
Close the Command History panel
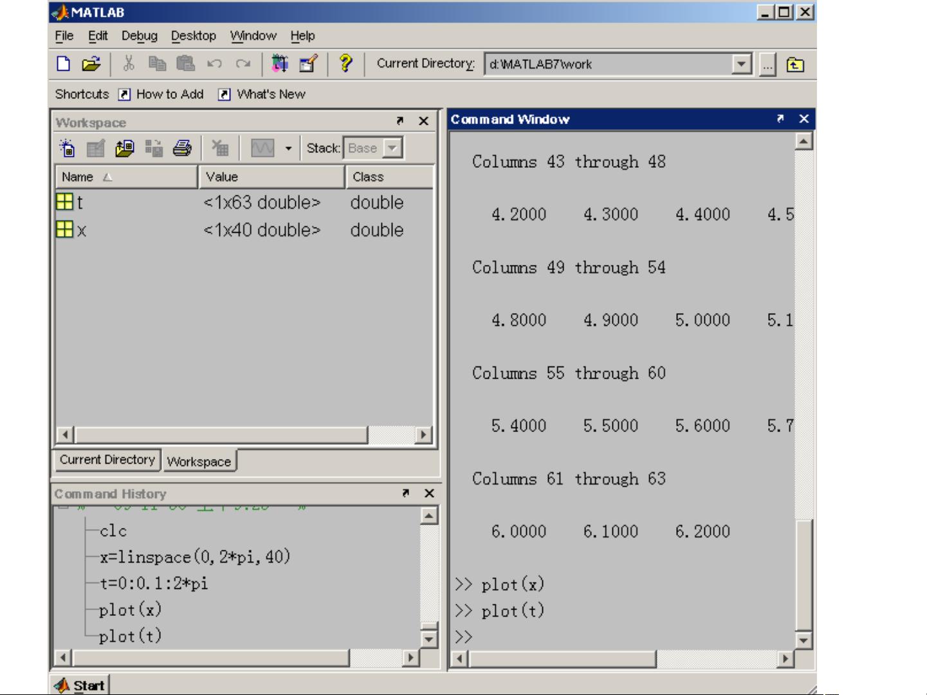pyautogui.click(x=429, y=493)
